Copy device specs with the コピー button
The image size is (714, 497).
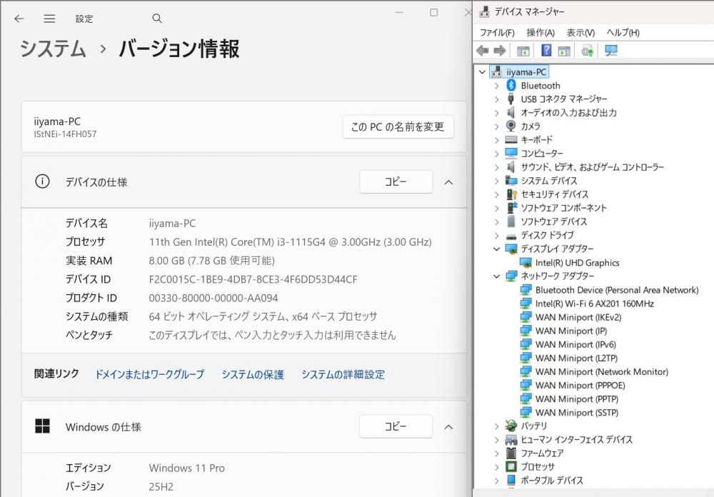tap(396, 182)
